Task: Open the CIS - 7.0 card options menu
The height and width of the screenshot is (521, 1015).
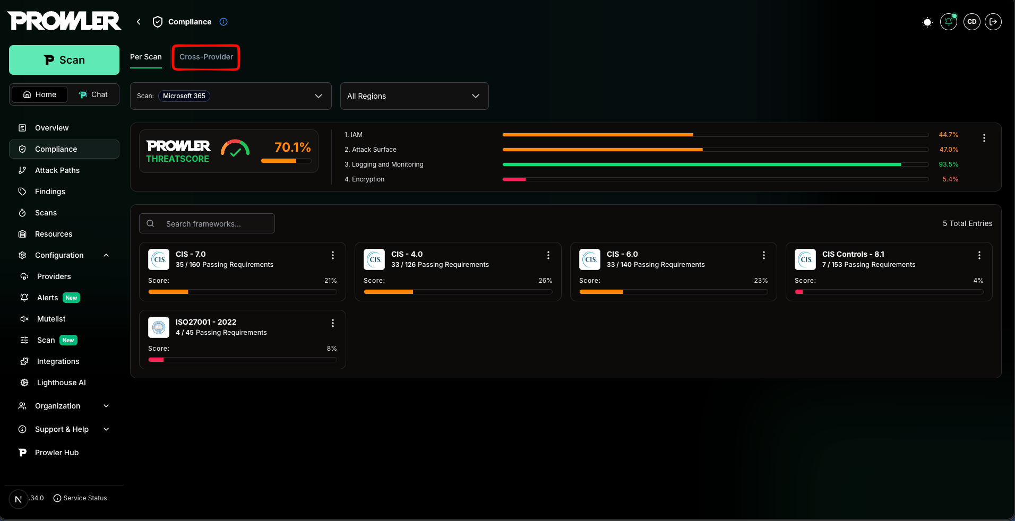Action: (333, 255)
